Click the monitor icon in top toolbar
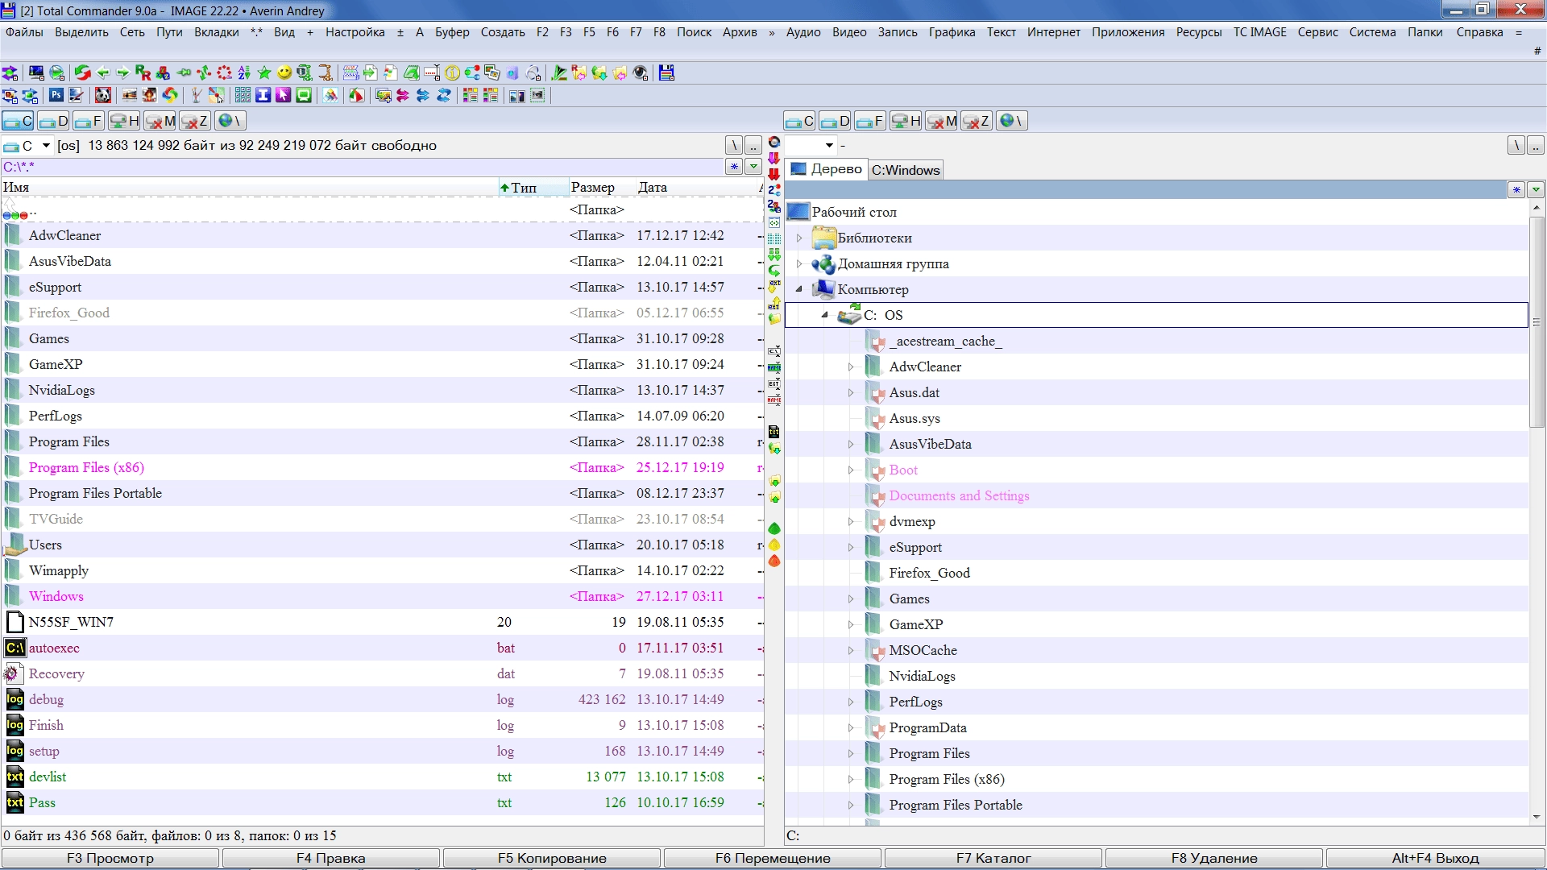The height and width of the screenshot is (870, 1547). pos(36,72)
